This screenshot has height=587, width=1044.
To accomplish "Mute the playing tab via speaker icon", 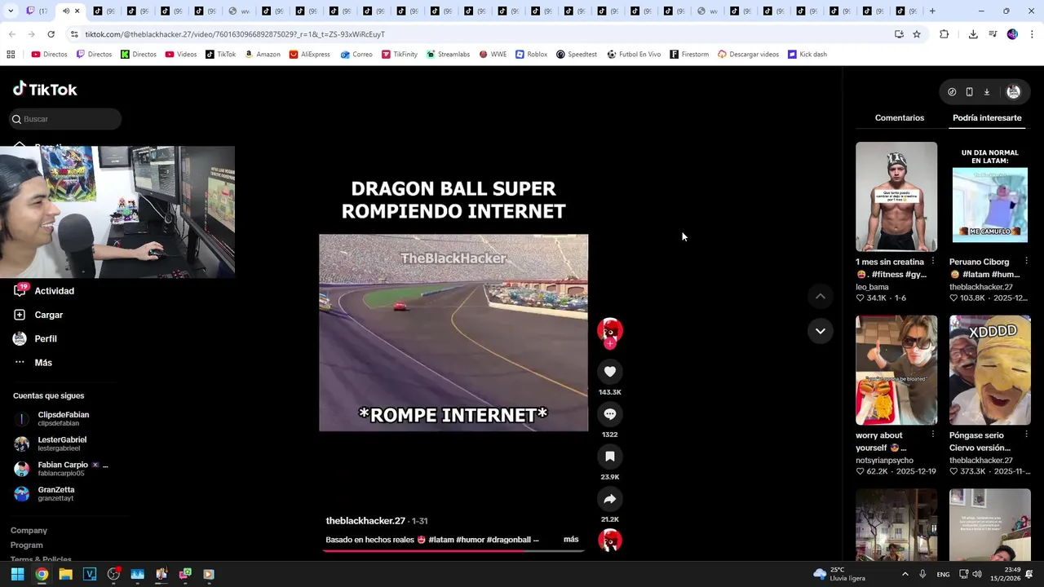I will (66, 11).
